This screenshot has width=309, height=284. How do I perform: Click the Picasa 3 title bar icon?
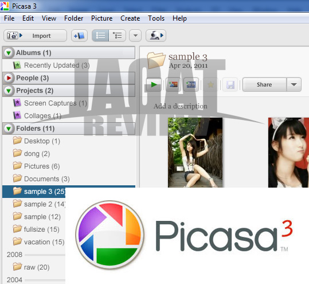click(5, 6)
